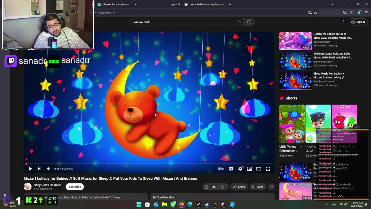Subscribe to Baby Relax Channel
Viewport: 371px width, 209px height.
pos(75,187)
